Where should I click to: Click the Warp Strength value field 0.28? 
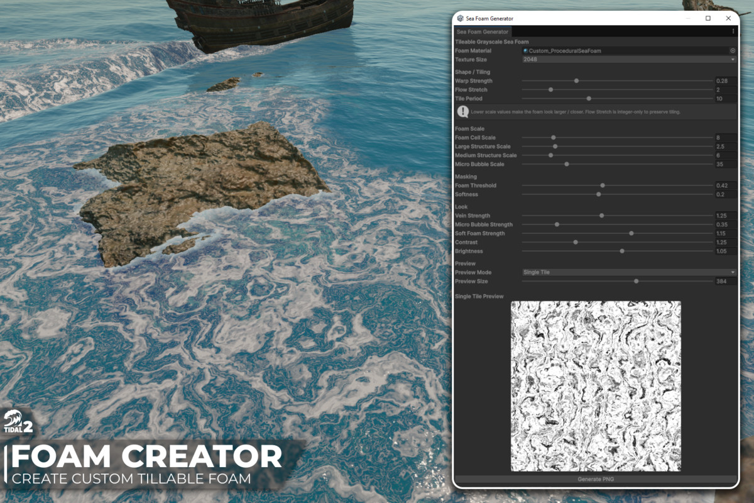pyautogui.click(x=725, y=81)
